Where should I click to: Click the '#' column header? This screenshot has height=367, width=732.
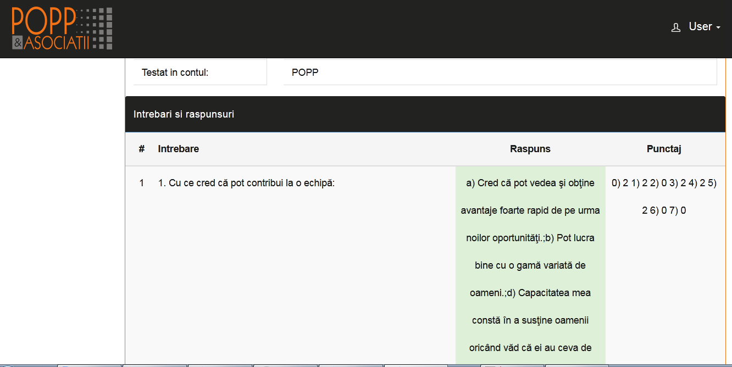point(142,149)
